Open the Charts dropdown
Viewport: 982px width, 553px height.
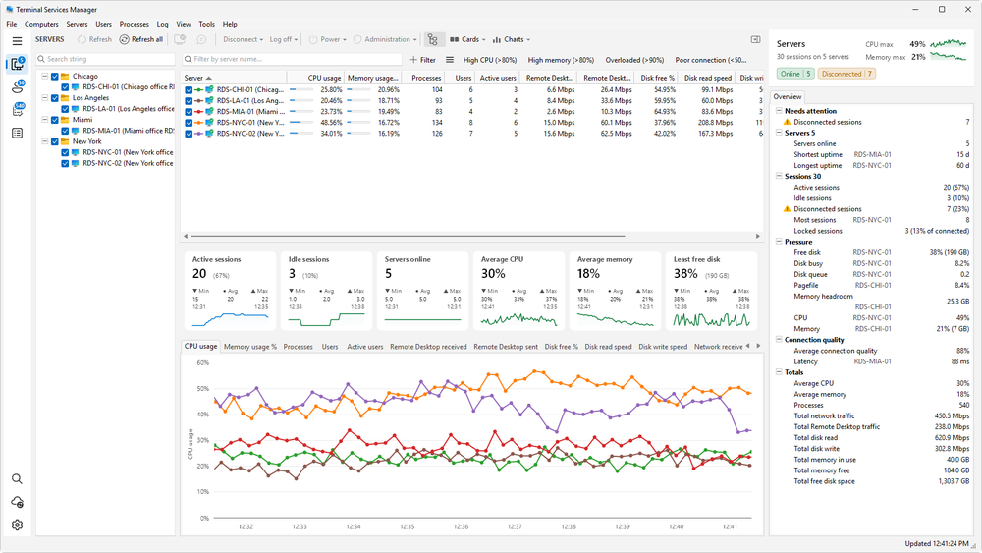[x=511, y=39]
